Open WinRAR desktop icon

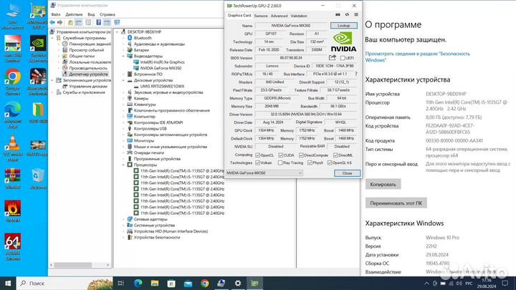tap(13, 179)
